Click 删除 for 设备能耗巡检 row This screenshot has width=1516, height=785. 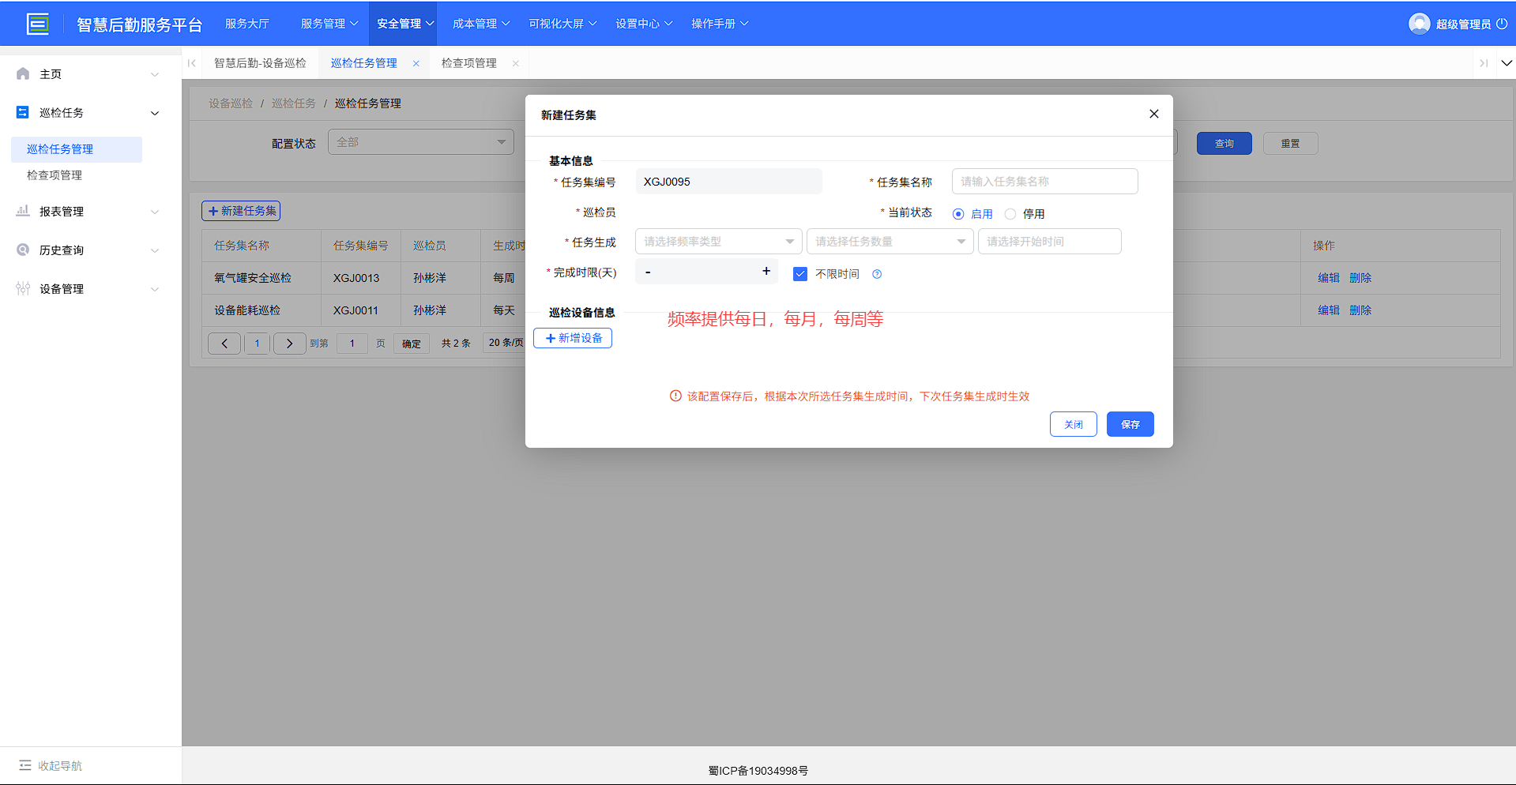point(1360,310)
